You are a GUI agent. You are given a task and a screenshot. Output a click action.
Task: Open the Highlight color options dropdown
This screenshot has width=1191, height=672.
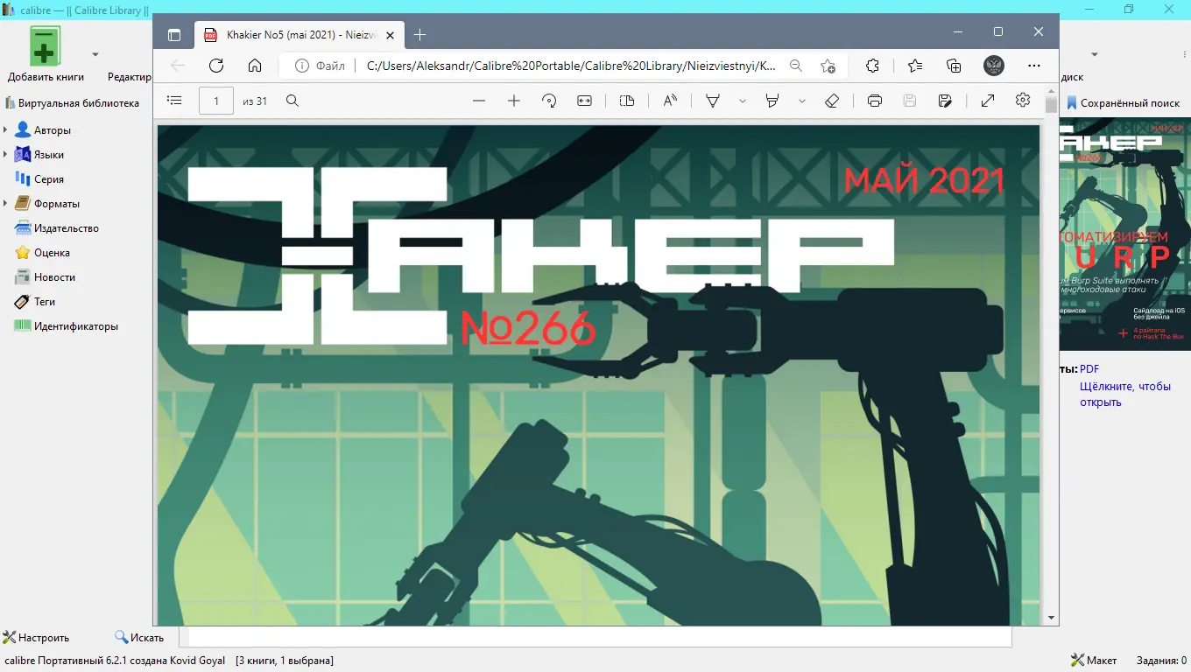(802, 101)
